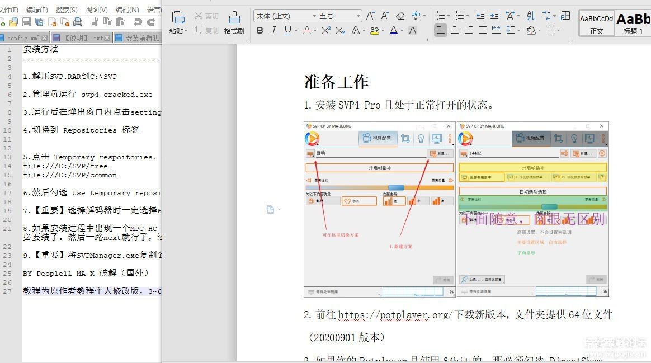Toggle Bold formatting in the ribbon
Screen dimensions: 651x363
tap(260, 30)
